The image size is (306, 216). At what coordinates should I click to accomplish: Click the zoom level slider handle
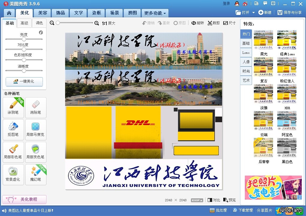coord(58,23)
